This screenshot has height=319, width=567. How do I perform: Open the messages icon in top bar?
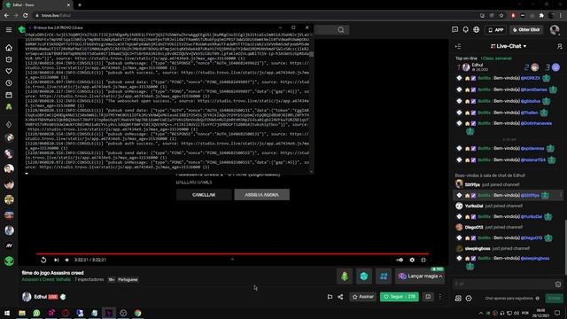point(454,29)
